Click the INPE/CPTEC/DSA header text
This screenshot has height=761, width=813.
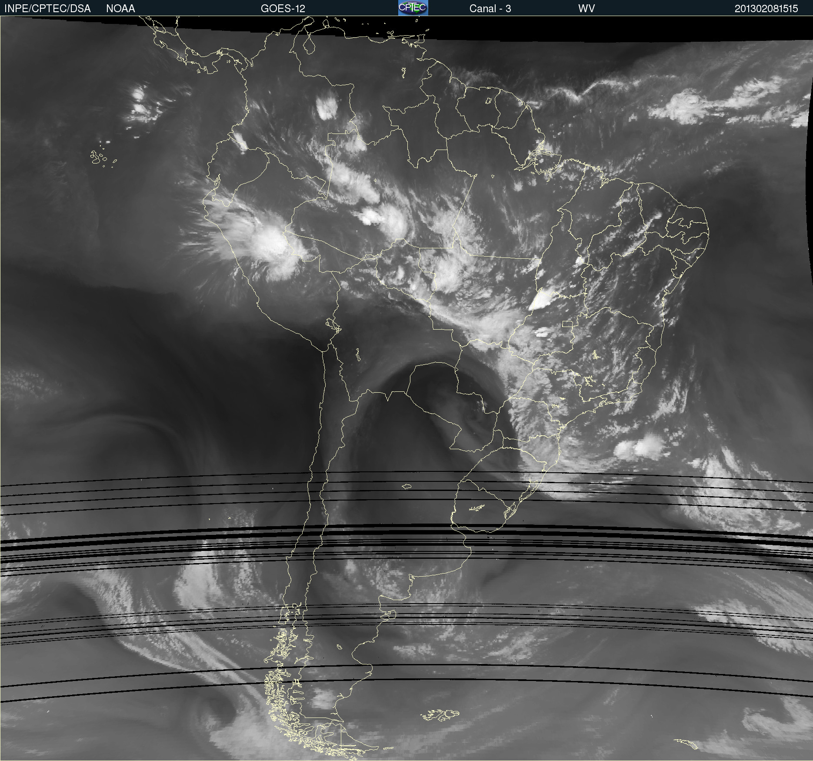(x=47, y=9)
